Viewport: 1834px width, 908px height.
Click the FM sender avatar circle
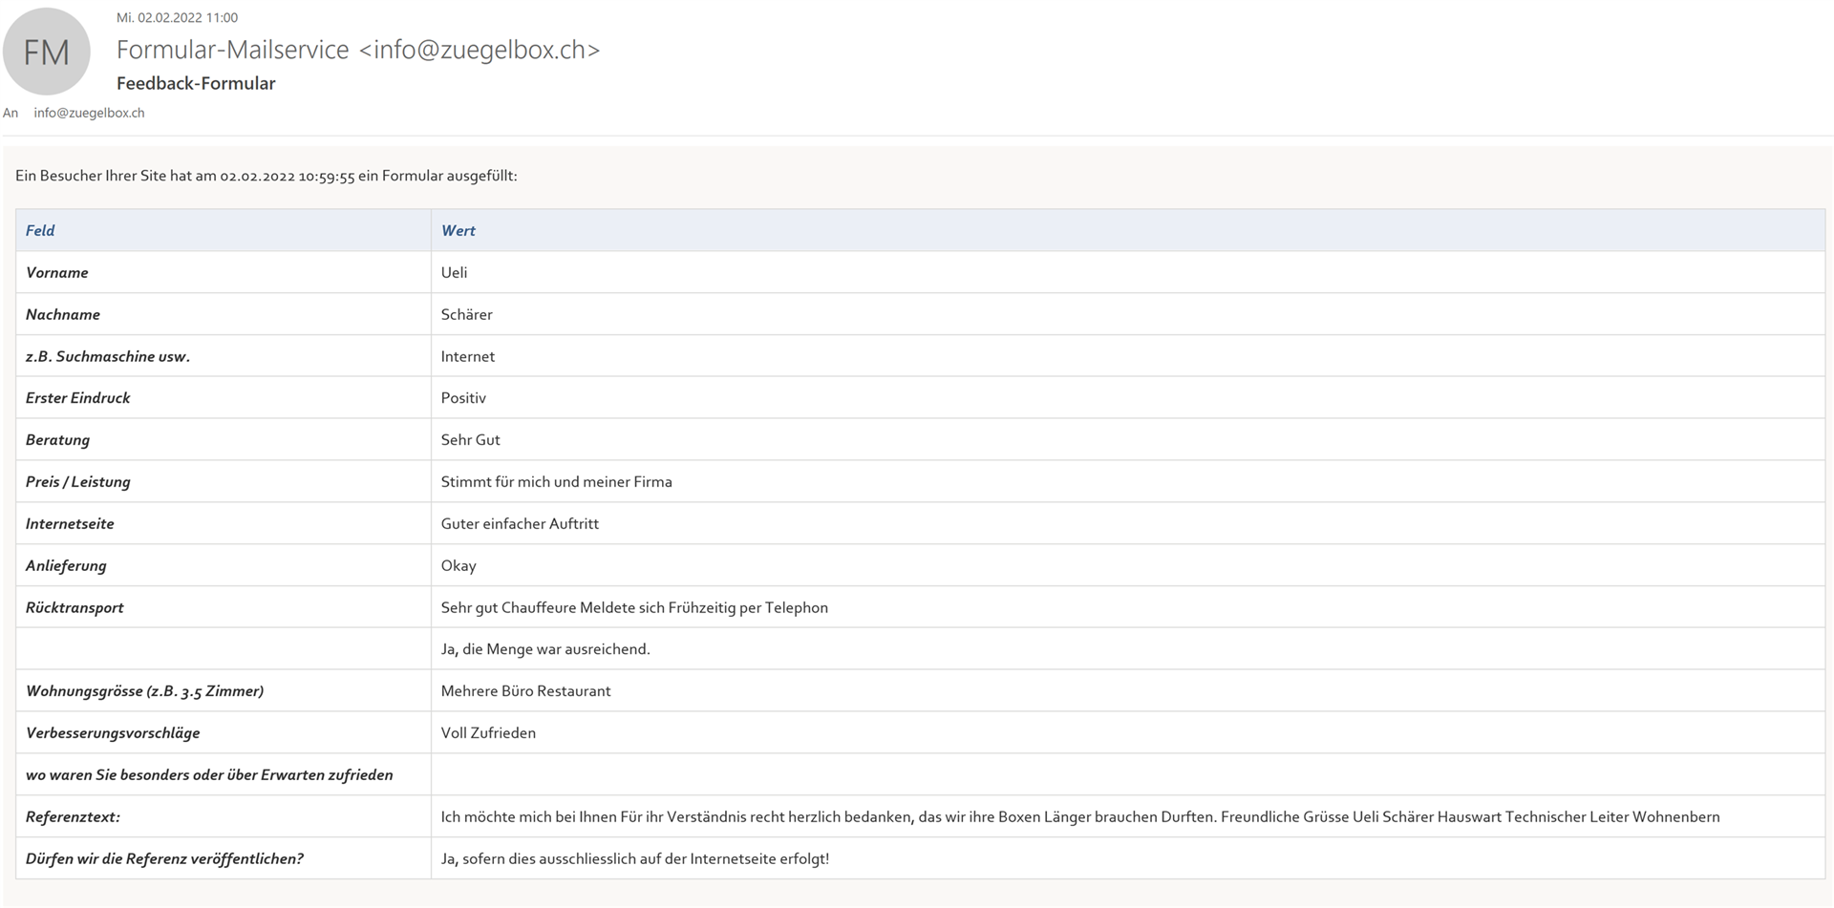point(46,52)
